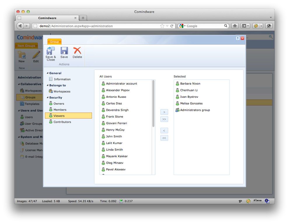Select Viewers in Security section

pos(68,116)
